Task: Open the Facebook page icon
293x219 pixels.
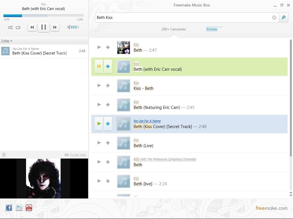Action: coord(9,208)
